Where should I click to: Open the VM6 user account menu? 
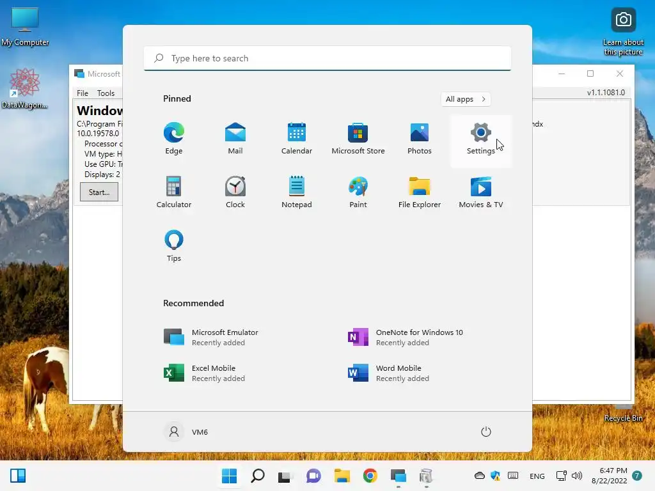pyautogui.click(x=186, y=432)
